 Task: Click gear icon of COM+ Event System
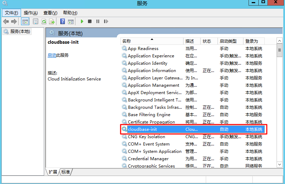click(x=124, y=144)
